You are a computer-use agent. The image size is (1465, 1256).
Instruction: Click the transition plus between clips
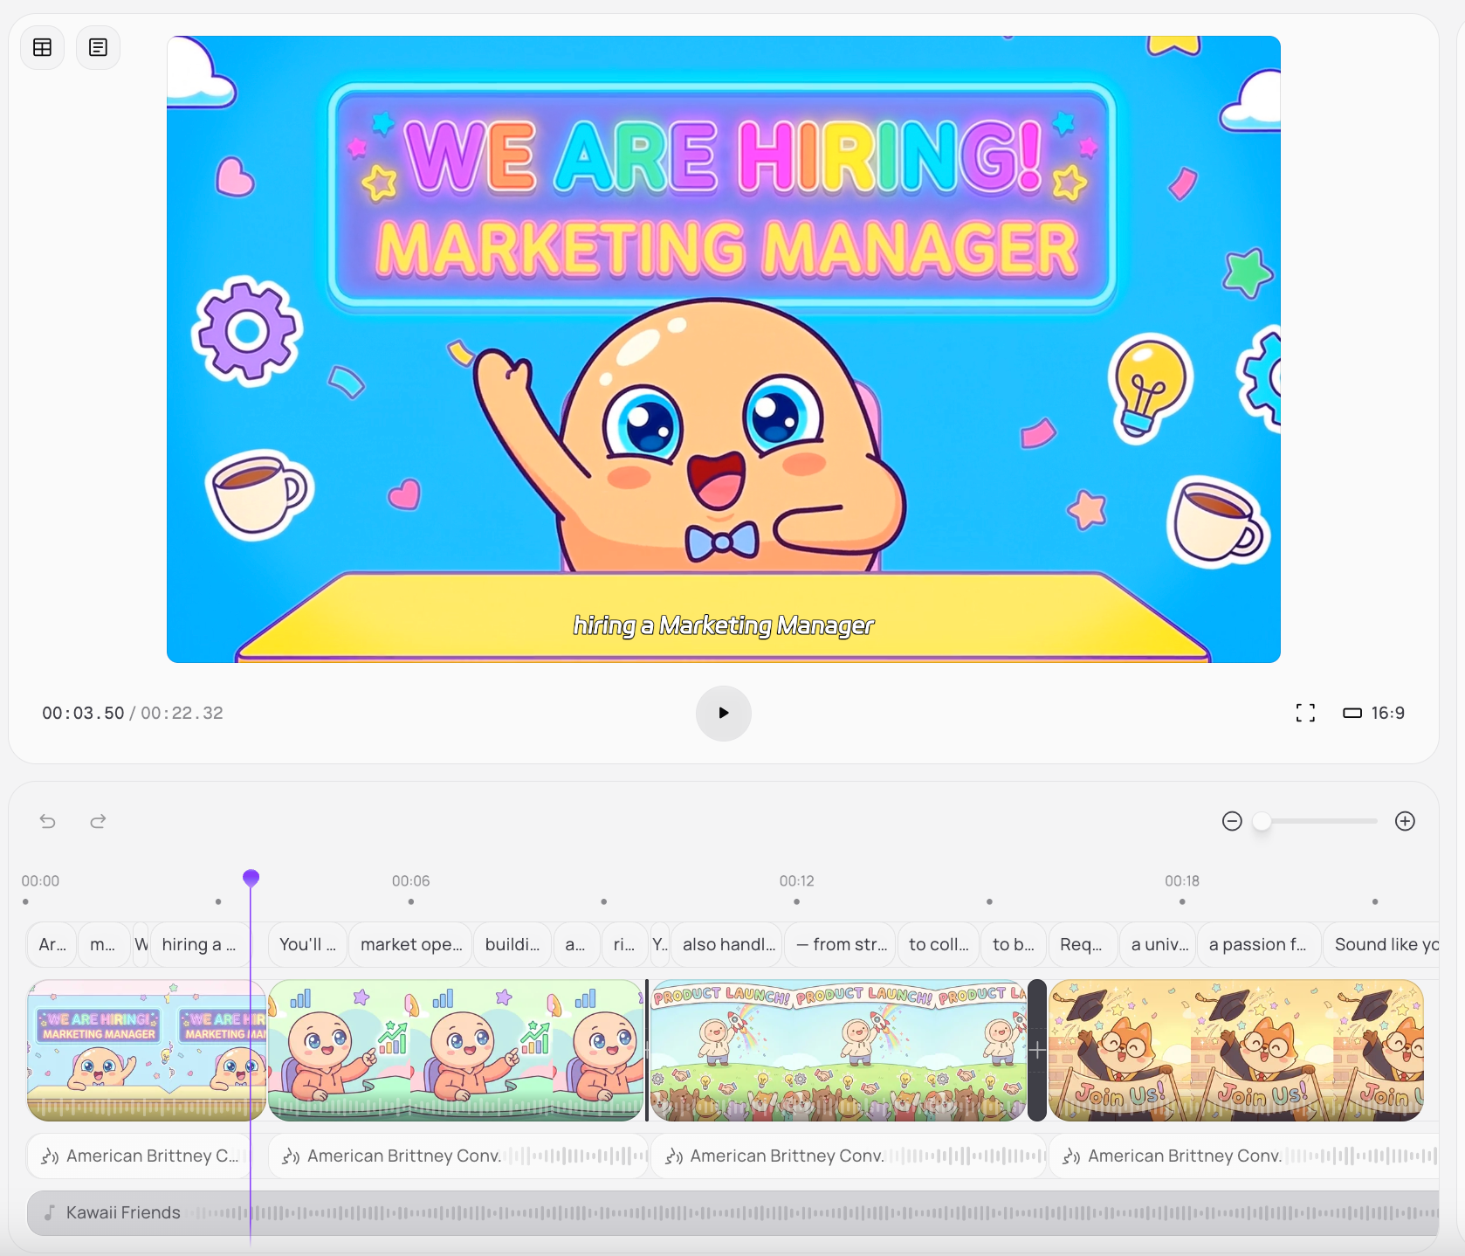click(1037, 1050)
